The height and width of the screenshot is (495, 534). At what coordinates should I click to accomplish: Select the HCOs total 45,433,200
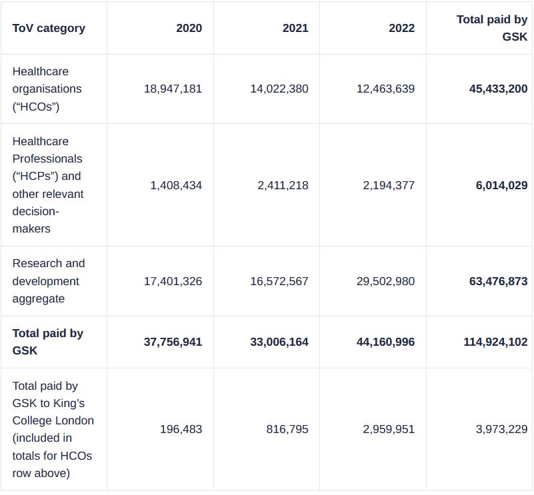(x=498, y=89)
